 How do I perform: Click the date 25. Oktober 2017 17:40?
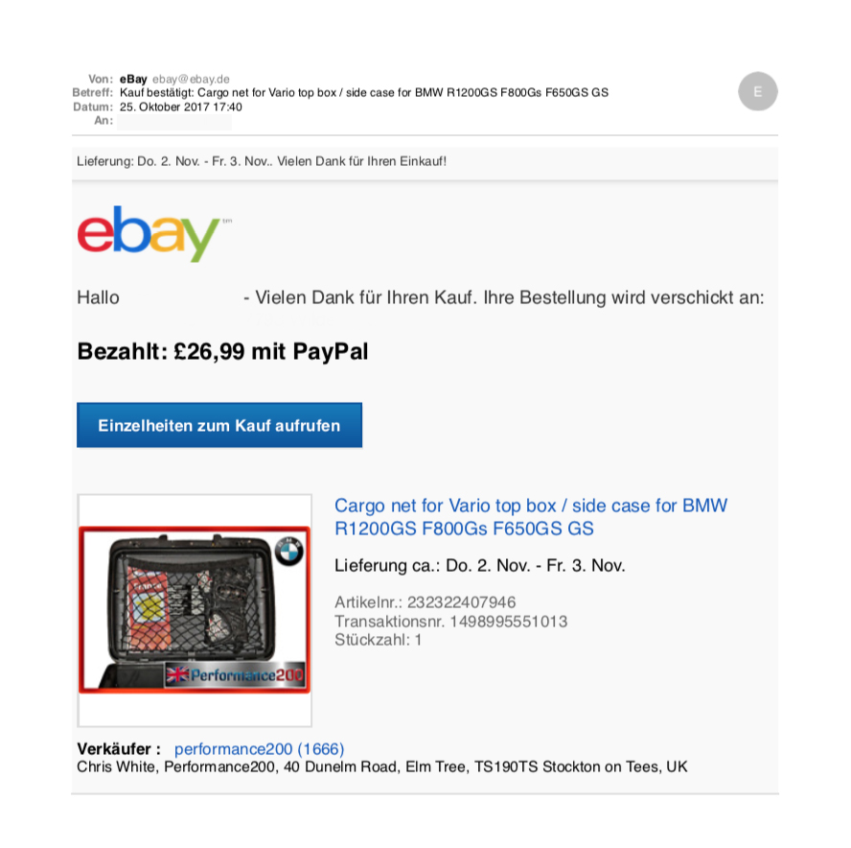click(181, 107)
